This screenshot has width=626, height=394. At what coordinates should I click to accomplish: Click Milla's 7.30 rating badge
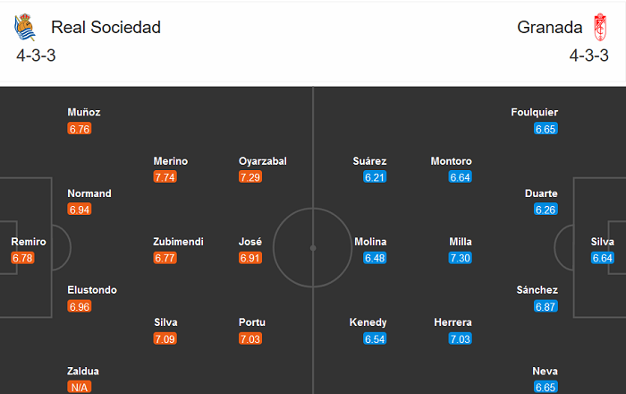460,258
